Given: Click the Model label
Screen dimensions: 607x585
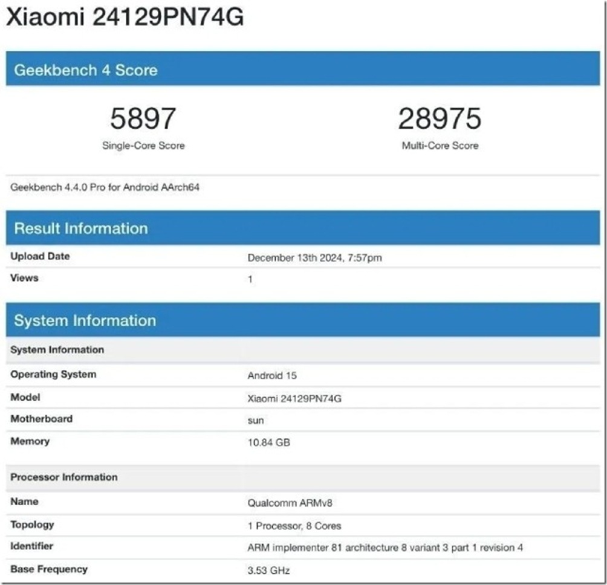Looking at the screenshot, I should click(x=25, y=397).
